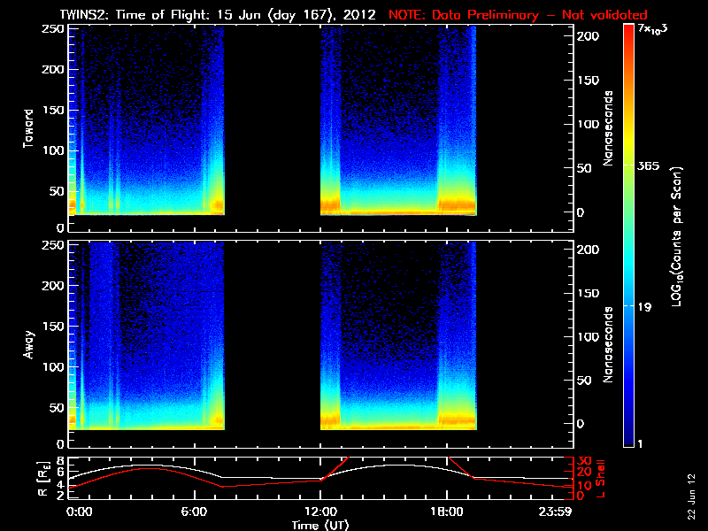This screenshot has height=531, width=708.
Task: Click the '22 Jun 12' date stamp
Action: point(691,496)
